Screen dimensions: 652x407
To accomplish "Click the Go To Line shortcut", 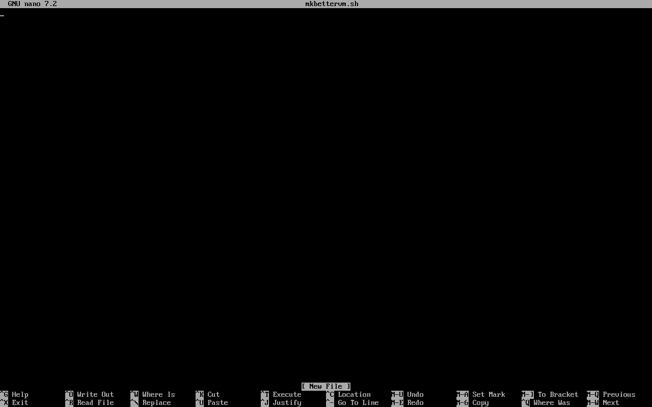I will click(x=359, y=402).
